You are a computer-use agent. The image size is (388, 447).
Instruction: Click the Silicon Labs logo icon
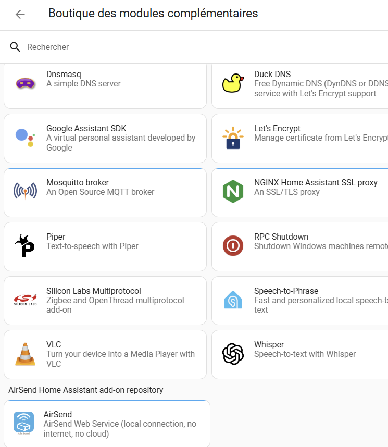25,300
